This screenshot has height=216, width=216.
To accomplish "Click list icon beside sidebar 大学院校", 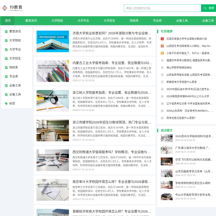I will [x=6, y=40].
